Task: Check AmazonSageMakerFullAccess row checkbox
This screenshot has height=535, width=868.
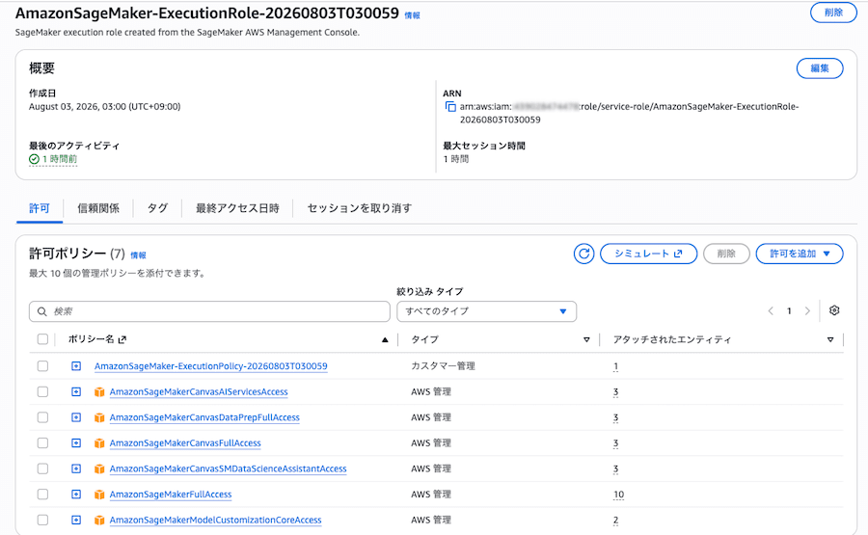Action: (42, 495)
